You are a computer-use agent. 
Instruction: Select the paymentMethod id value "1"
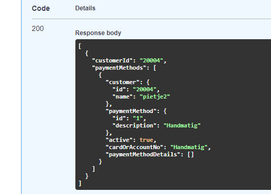click(x=138, y=118)
